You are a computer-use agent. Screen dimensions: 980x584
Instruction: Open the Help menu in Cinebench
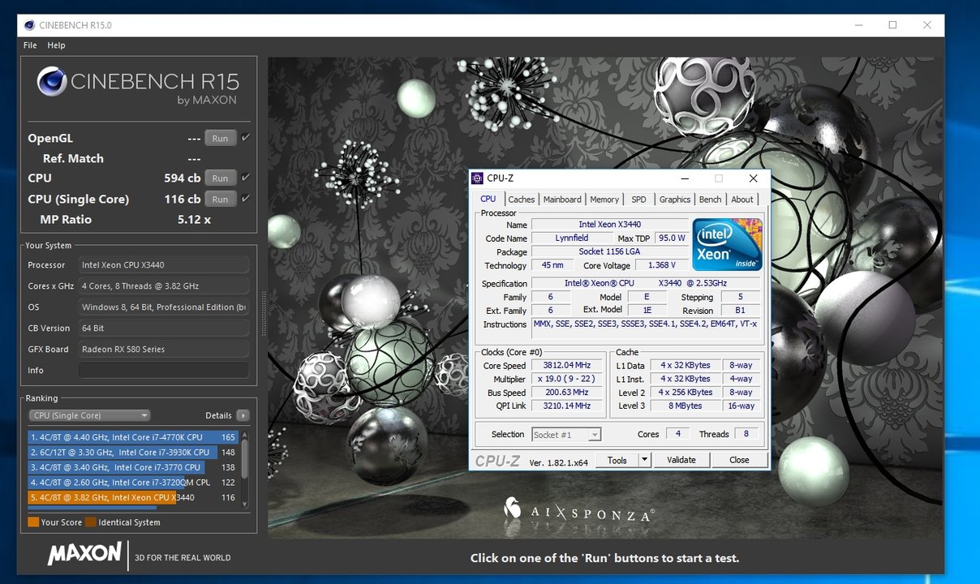tap(56, 45)
